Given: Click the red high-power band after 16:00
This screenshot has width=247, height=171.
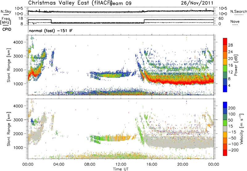Looking at the screenshot, I should tap(181, 81).
